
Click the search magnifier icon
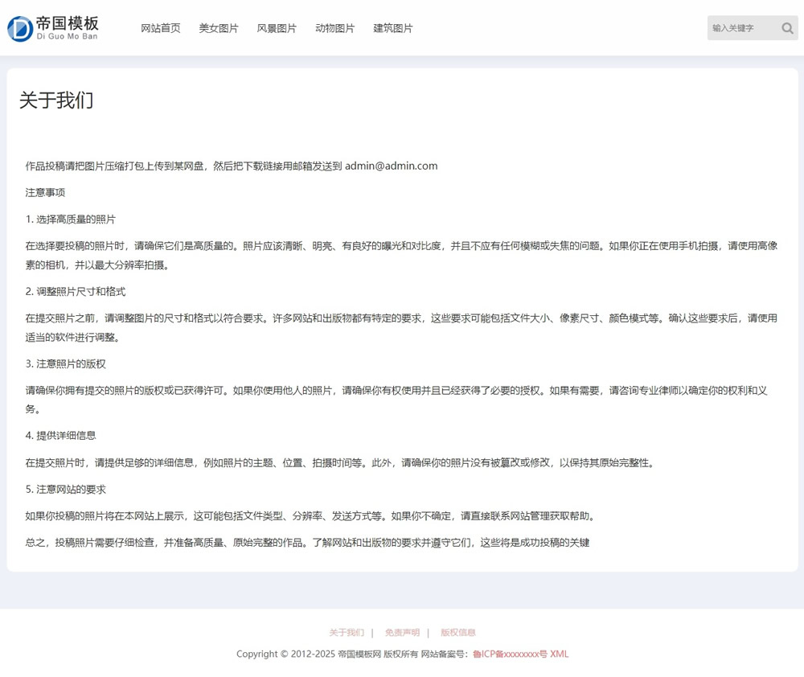[x=787, y=28]
